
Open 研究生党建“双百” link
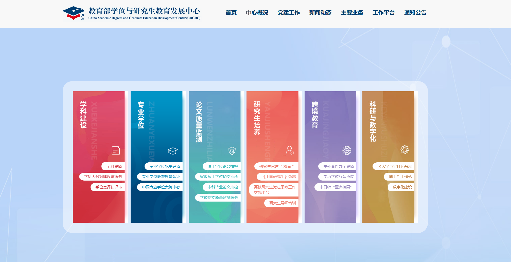(276, 166)
